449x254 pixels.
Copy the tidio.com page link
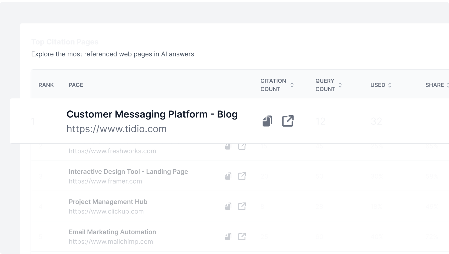tap(267, 121)
